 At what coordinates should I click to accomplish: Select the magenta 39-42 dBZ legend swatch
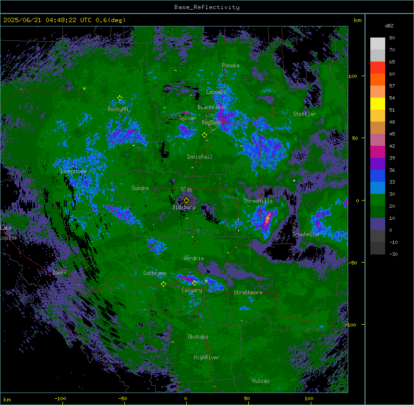[x=377, y=152]
